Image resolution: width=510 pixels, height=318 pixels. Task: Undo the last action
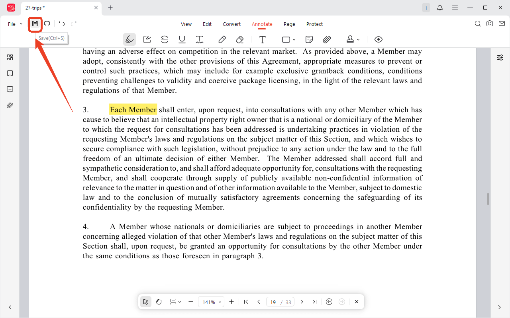coord(62,24)
